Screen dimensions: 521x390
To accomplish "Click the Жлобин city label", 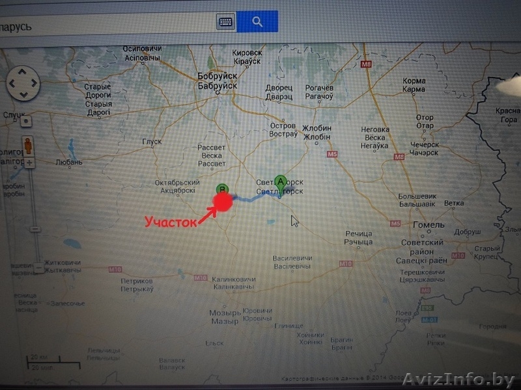I will 316,128.
